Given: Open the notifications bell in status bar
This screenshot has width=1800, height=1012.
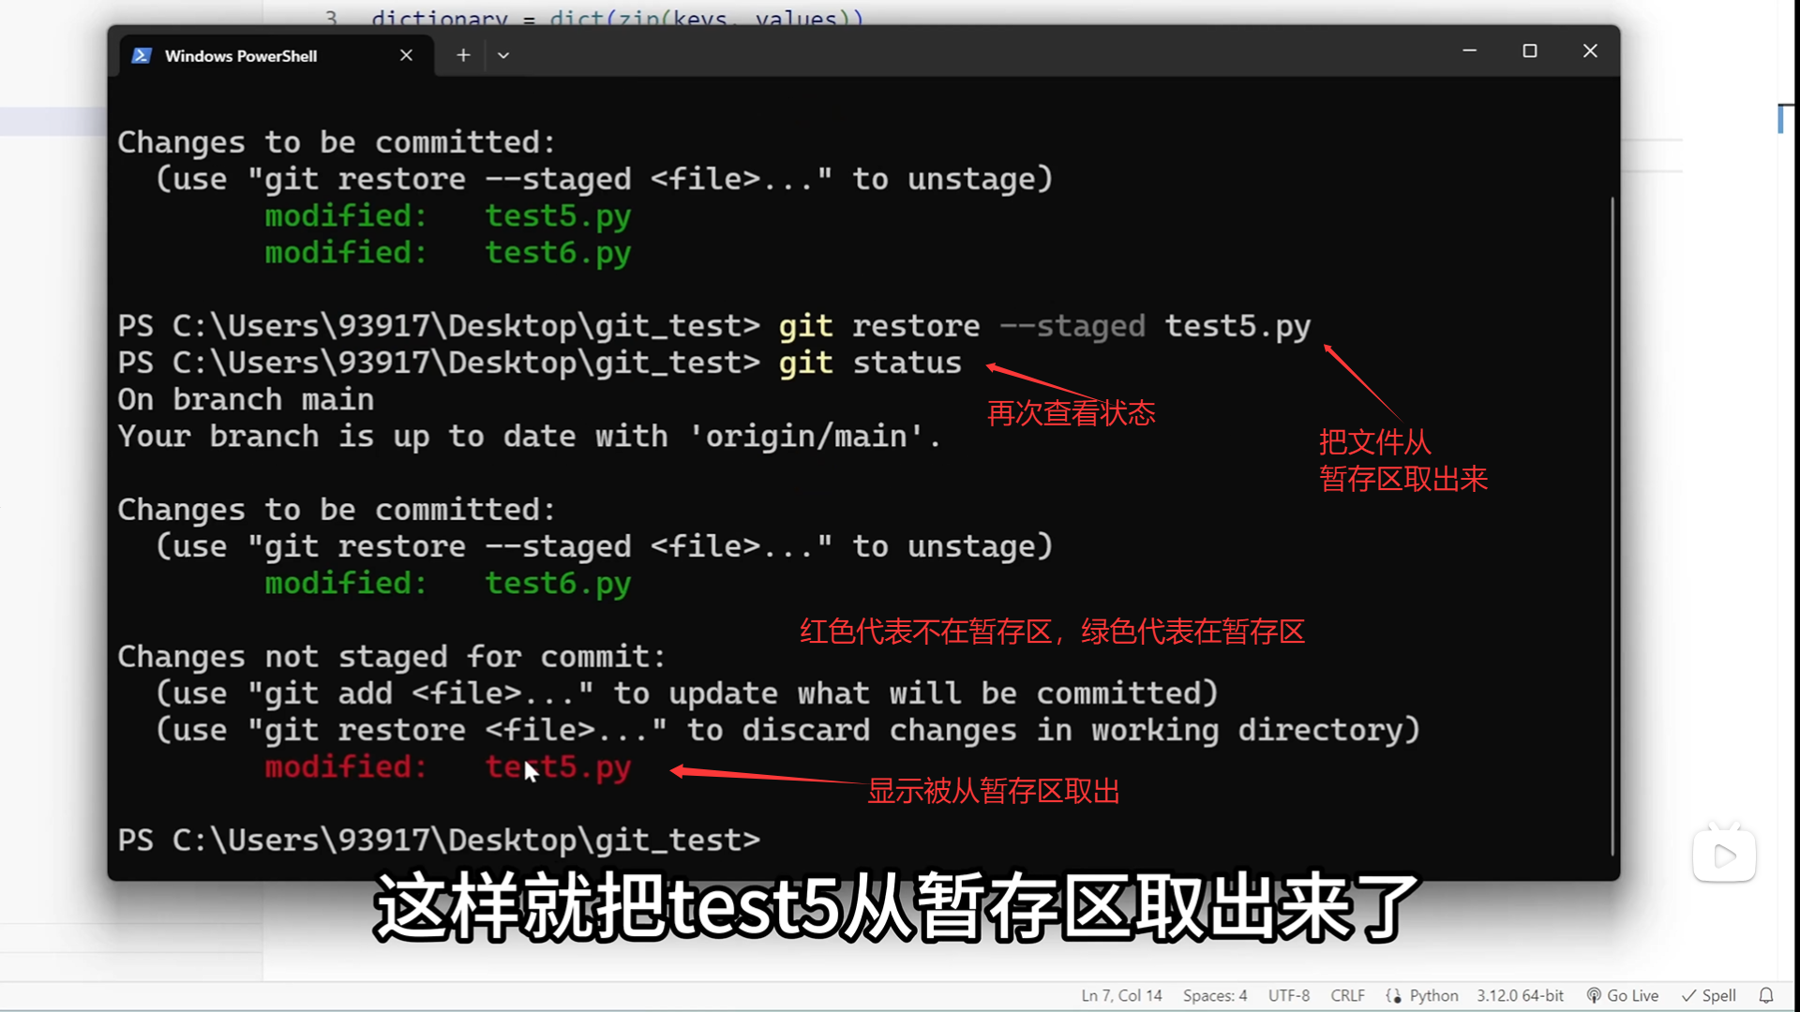Looking at the screenshot, I should [1766, 995].
